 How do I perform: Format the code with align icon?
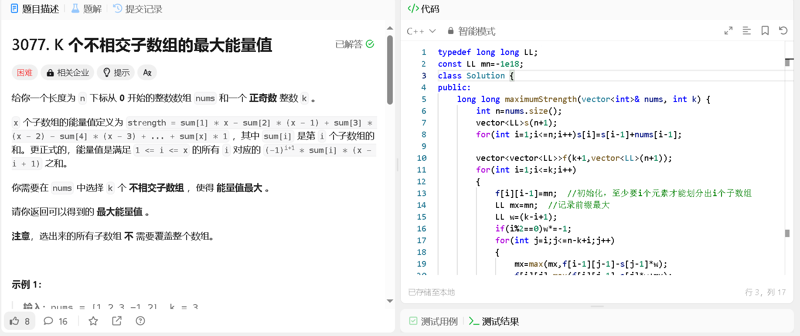(747, 31)
